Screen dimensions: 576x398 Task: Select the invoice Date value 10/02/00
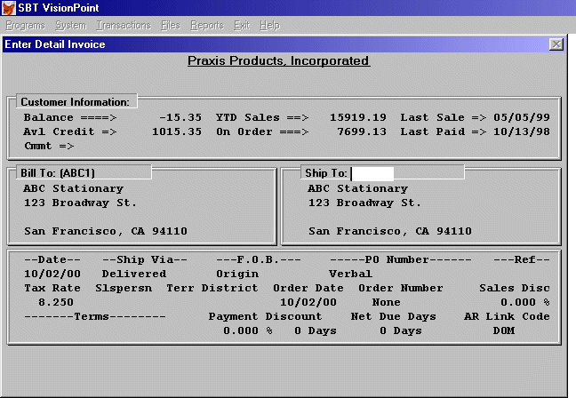click(52, 274)
